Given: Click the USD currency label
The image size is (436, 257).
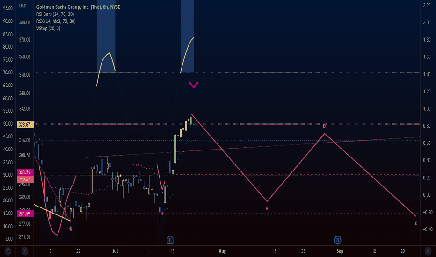Looking at the screenshot, I should coord(23,6).
